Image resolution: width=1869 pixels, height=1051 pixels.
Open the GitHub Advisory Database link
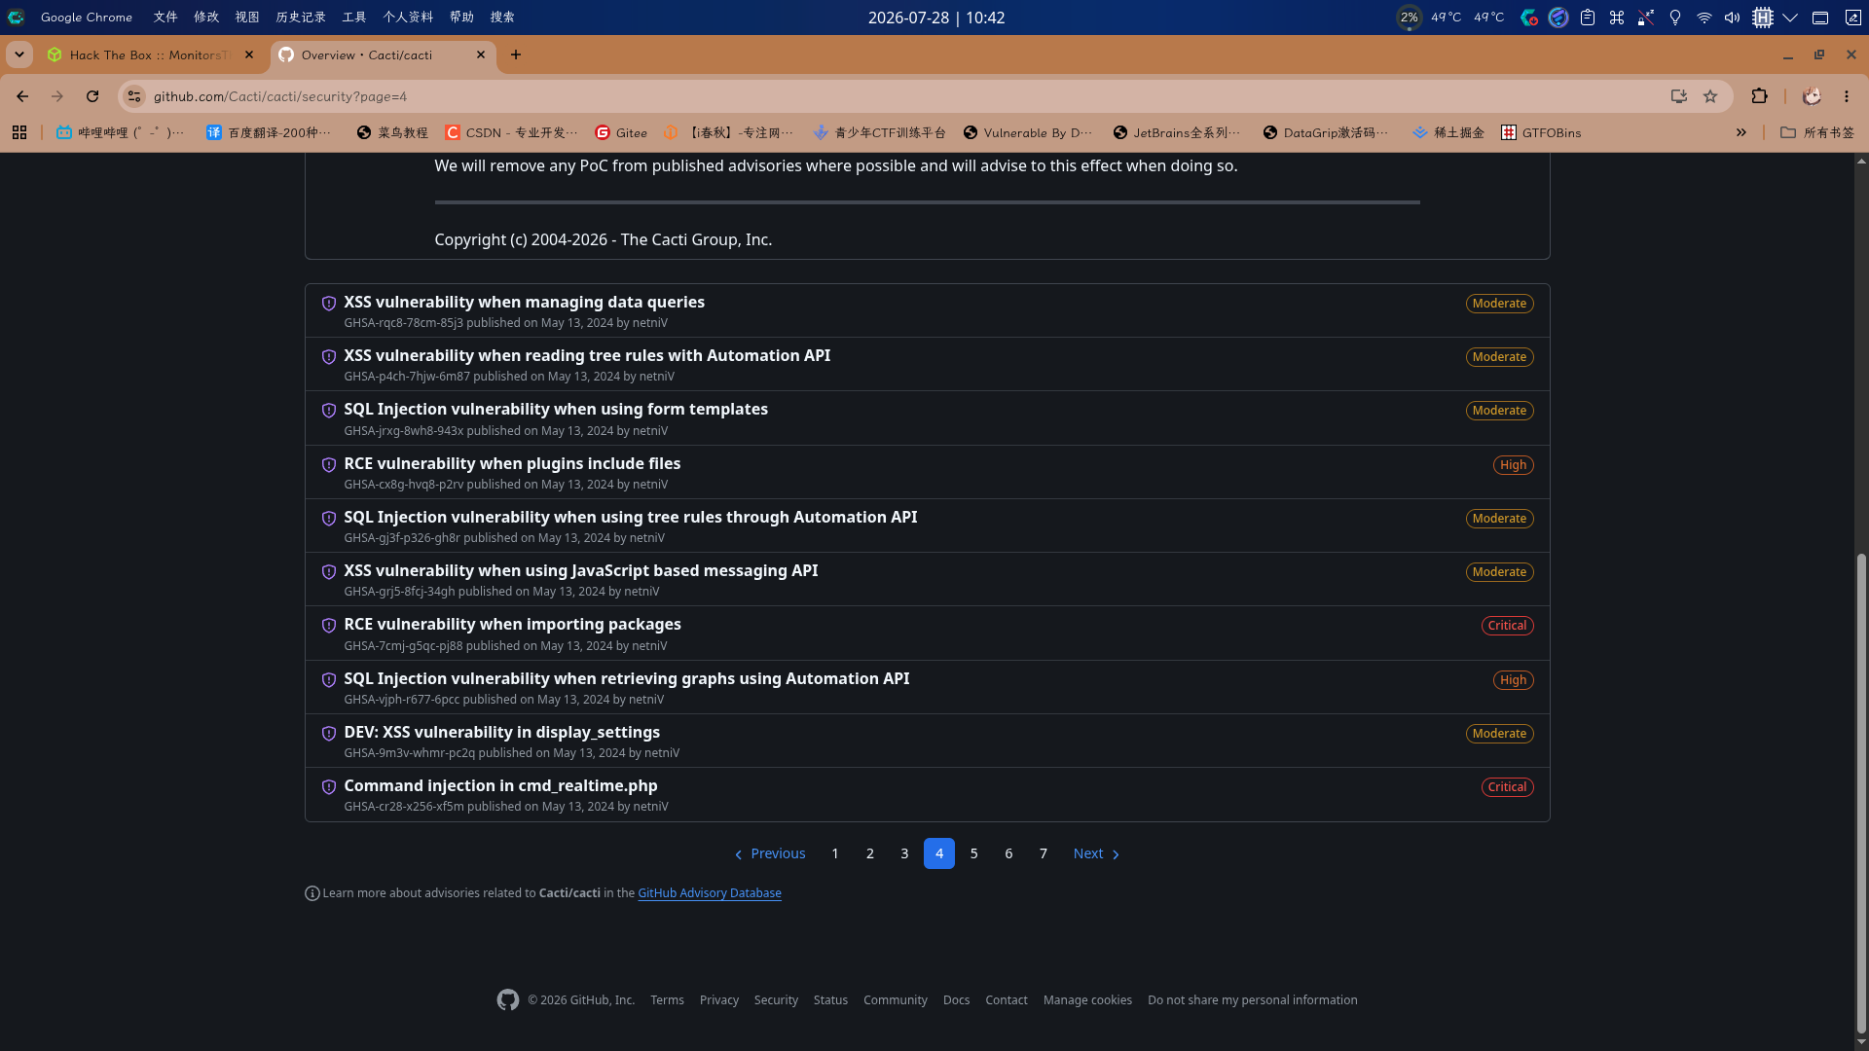710,892
